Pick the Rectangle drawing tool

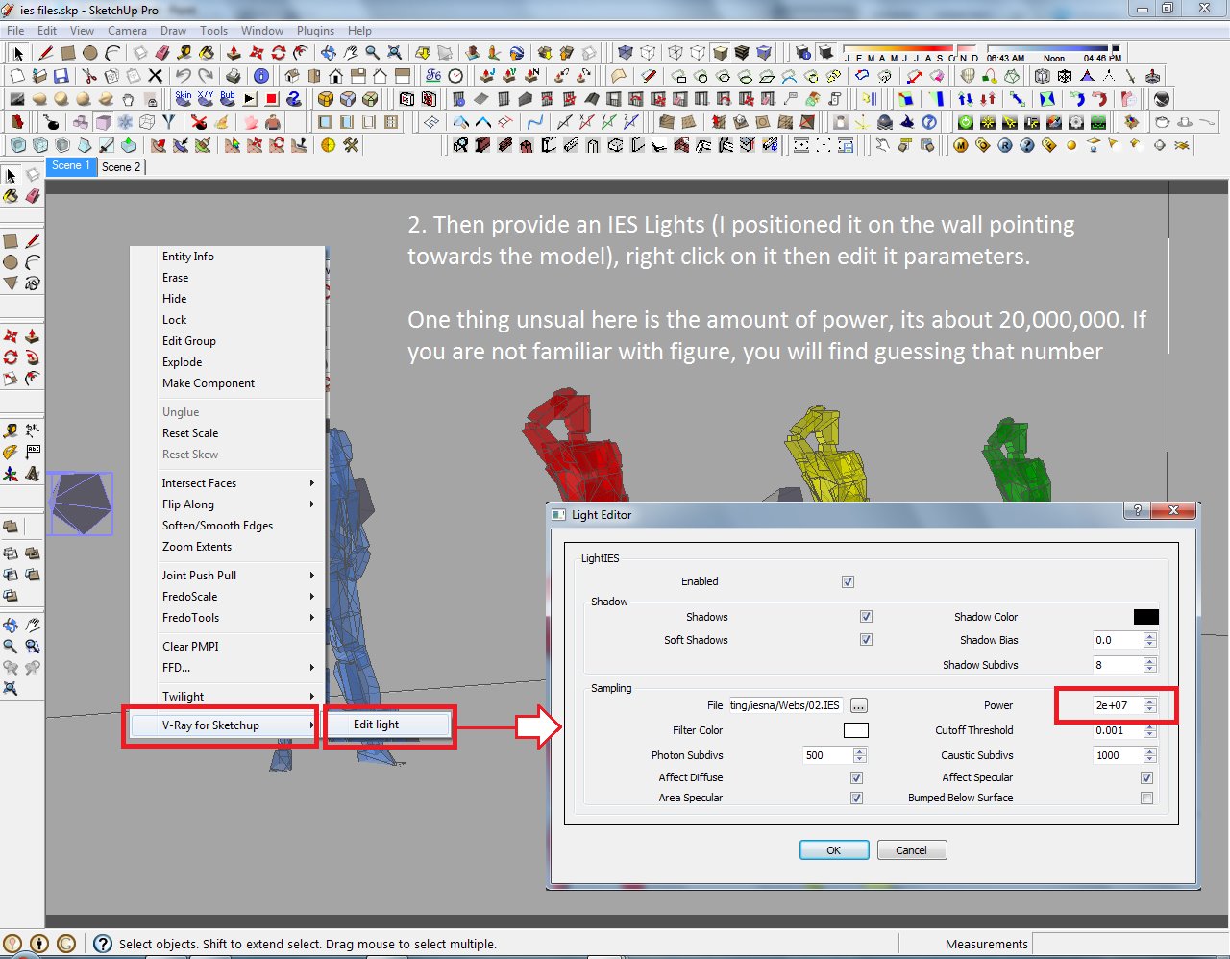[11, 240]
